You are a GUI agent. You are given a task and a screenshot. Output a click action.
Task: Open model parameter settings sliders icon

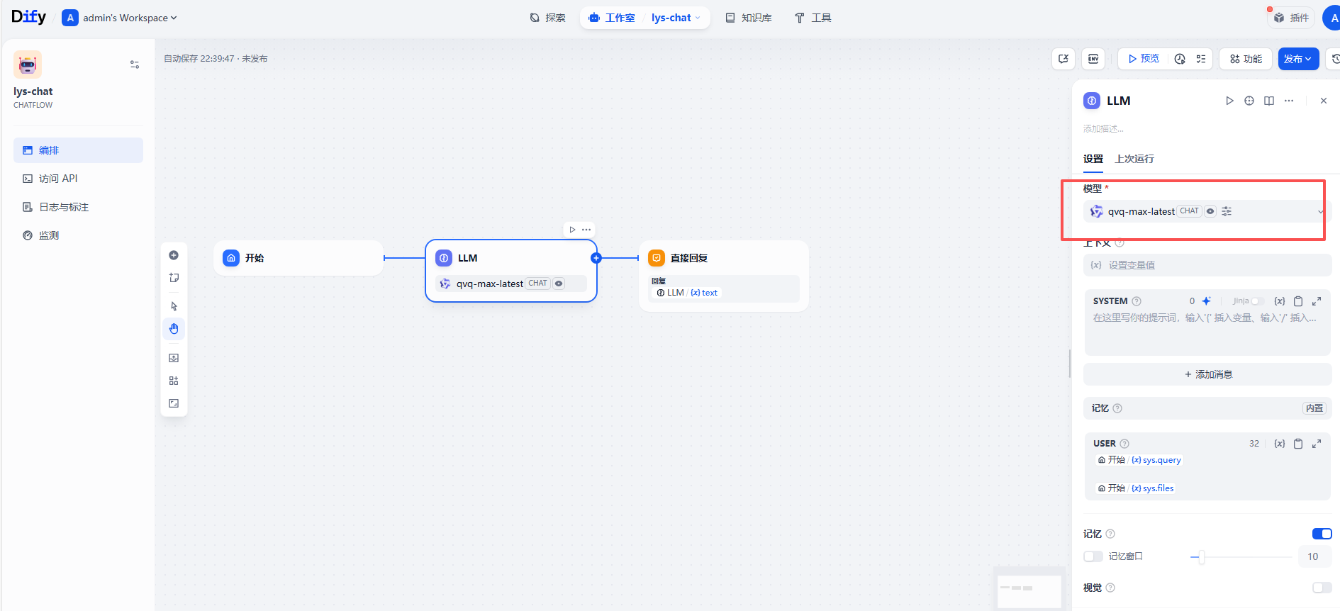pos(1227,211)
